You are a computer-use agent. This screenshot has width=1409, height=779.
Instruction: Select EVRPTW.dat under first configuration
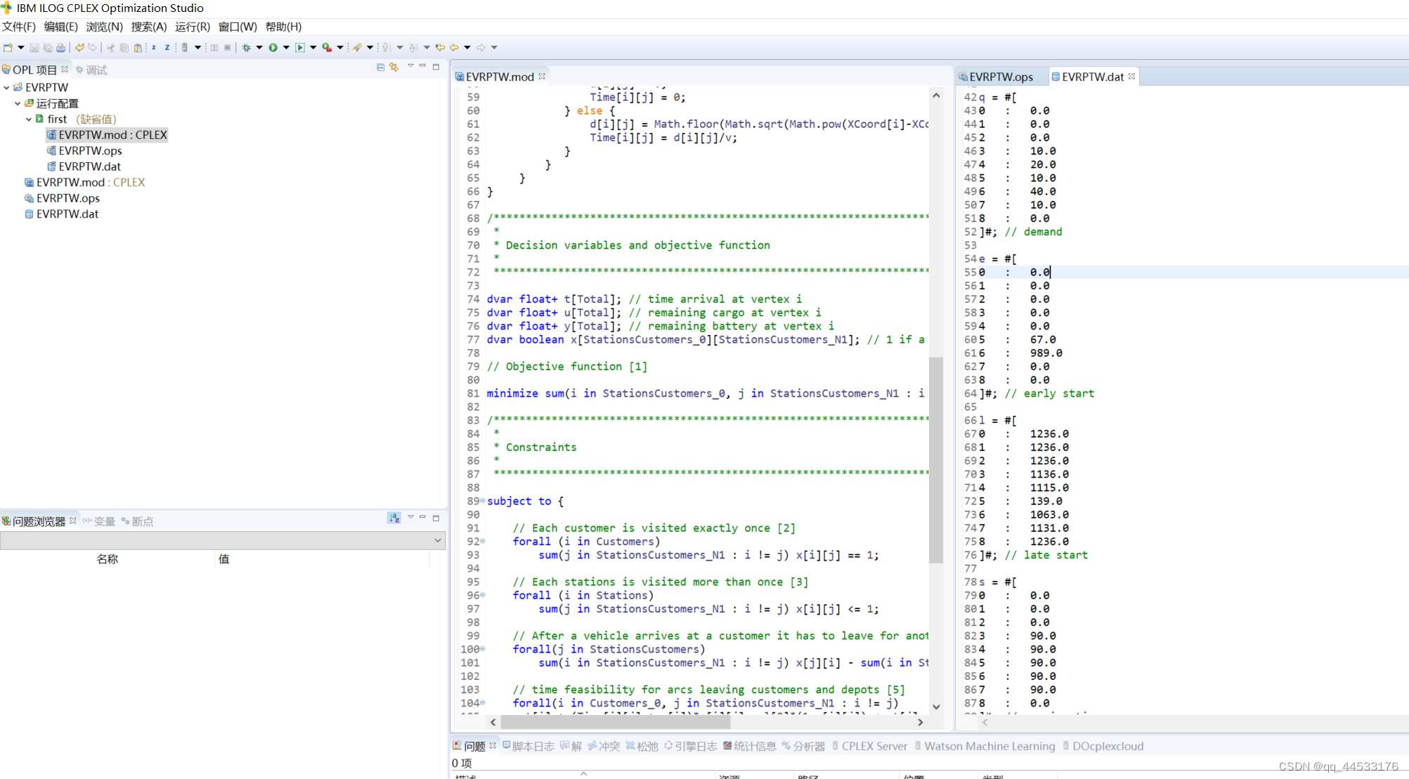tap(89, 166)
